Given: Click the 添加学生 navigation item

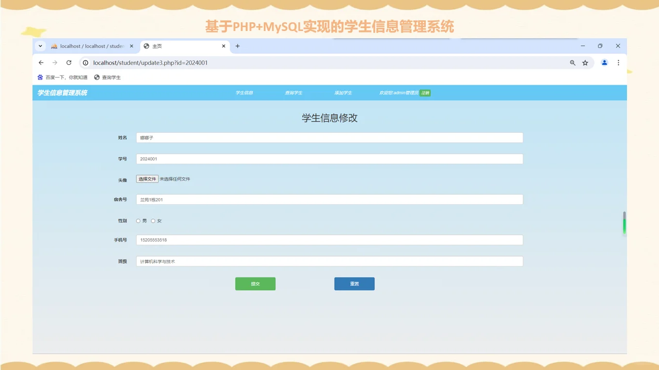Looking at the screenshot, I should [344, 92].
